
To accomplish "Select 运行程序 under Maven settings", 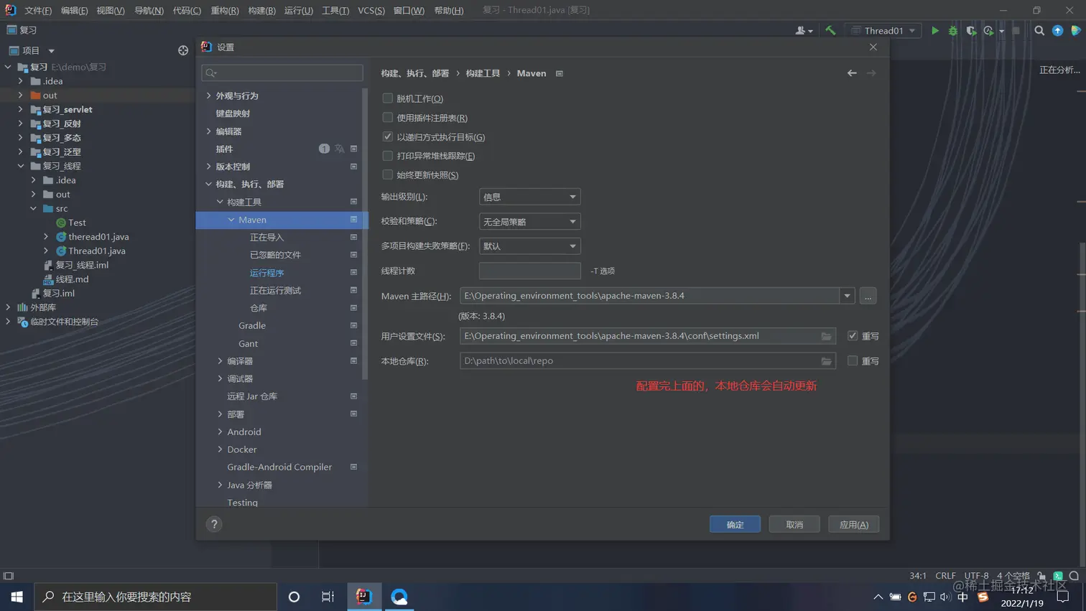I will point(267,273).
